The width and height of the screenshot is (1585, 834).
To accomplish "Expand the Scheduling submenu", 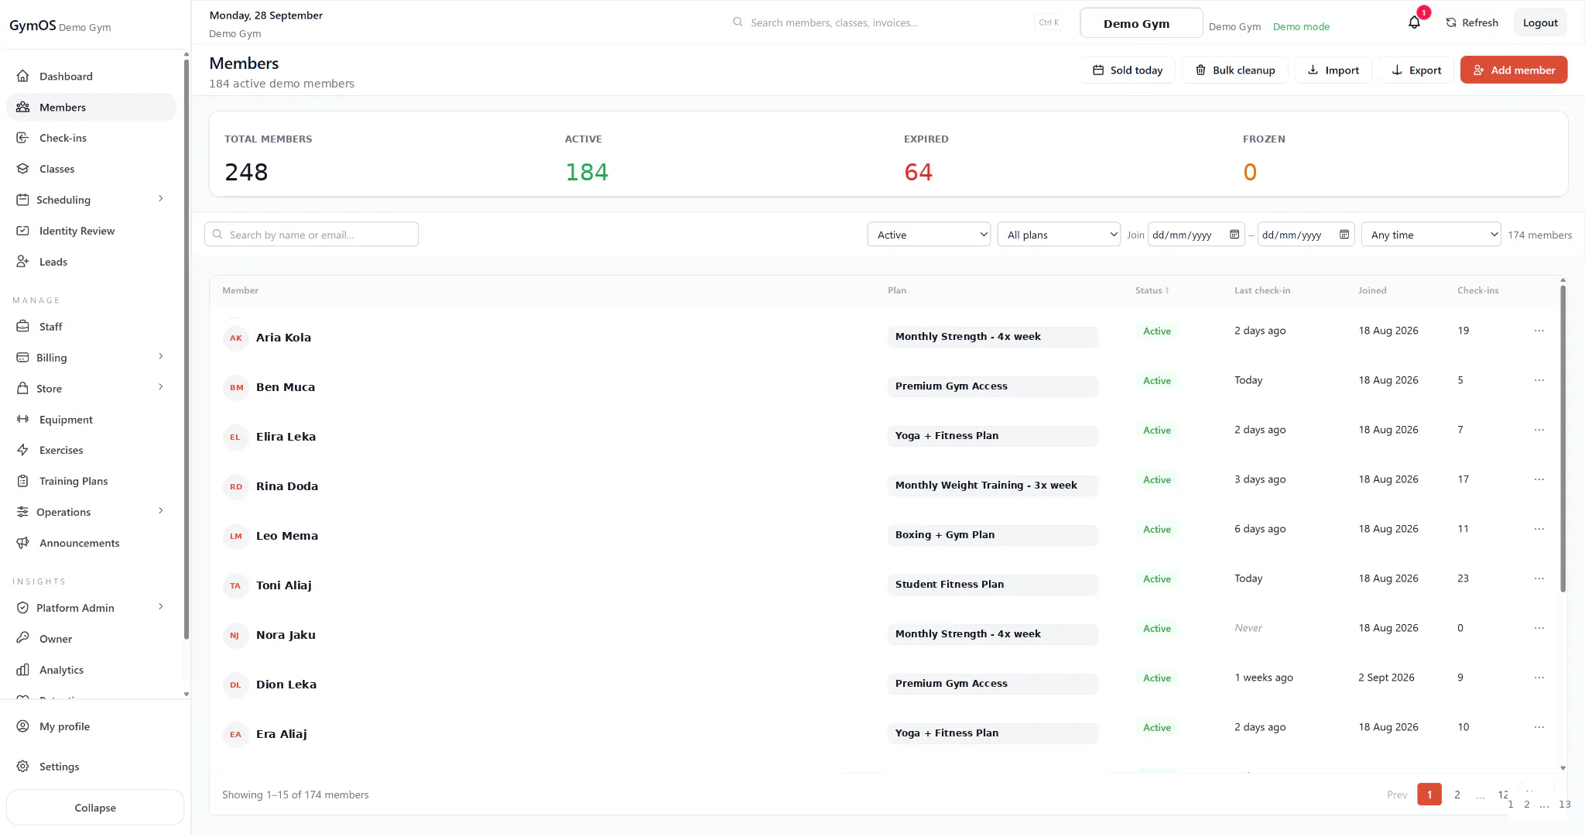I will point(91,200).
